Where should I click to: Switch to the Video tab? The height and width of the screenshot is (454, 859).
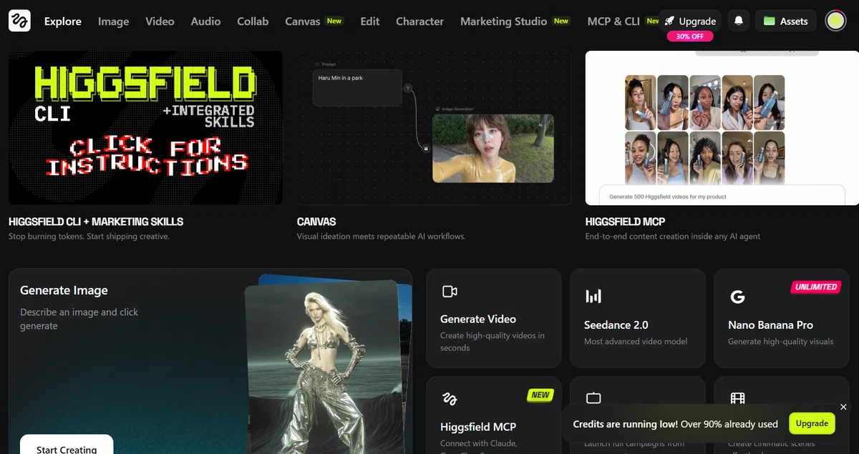coord(160,21)
